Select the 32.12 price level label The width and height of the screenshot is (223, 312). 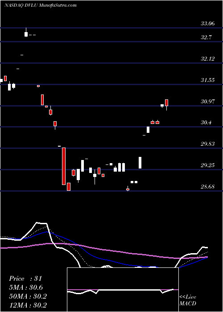click(208, 59)
